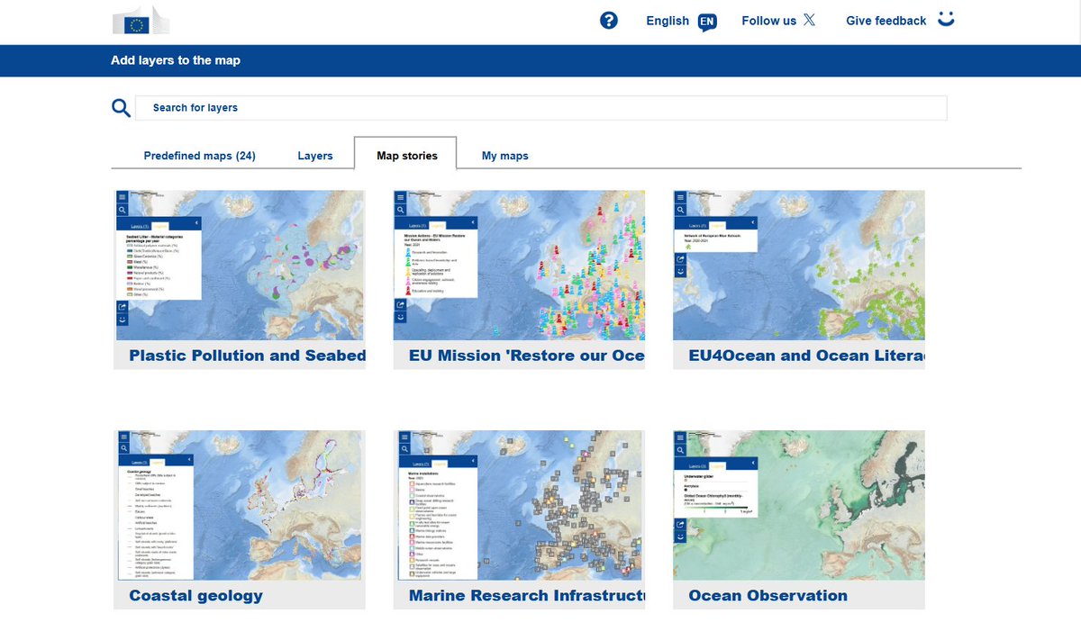Open the 'Ocean Observation' map story
The height and width of the screenshot is (622, 1081).
tap(768, 595)
